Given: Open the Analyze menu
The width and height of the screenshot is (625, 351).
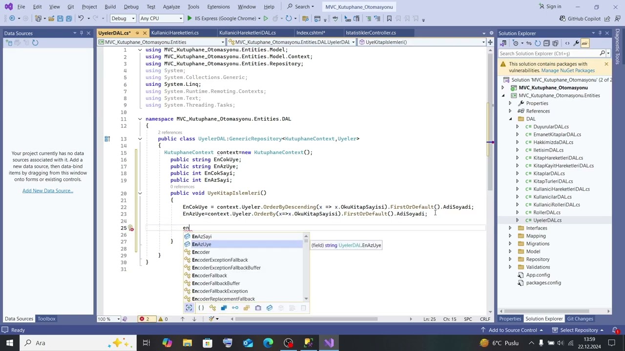Looking at the screenshot, I should pyautogui.click(x=171, y=7).
